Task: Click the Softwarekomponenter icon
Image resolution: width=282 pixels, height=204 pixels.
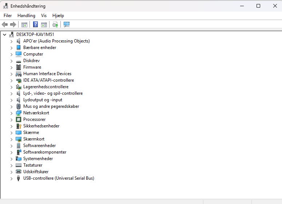Action: [x=19, y=152]
